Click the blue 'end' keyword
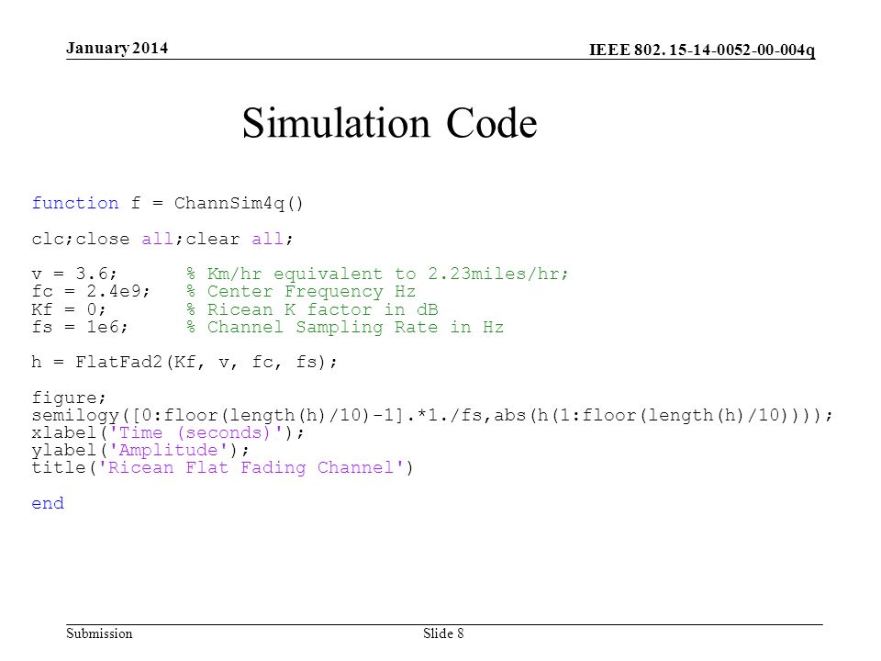881x661 pixels. click(48, 503)
